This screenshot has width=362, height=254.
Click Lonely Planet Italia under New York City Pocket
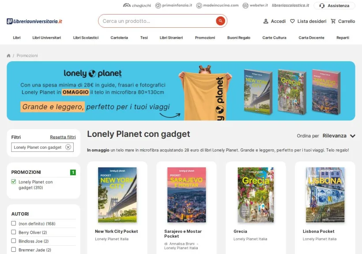pos(112,239)
